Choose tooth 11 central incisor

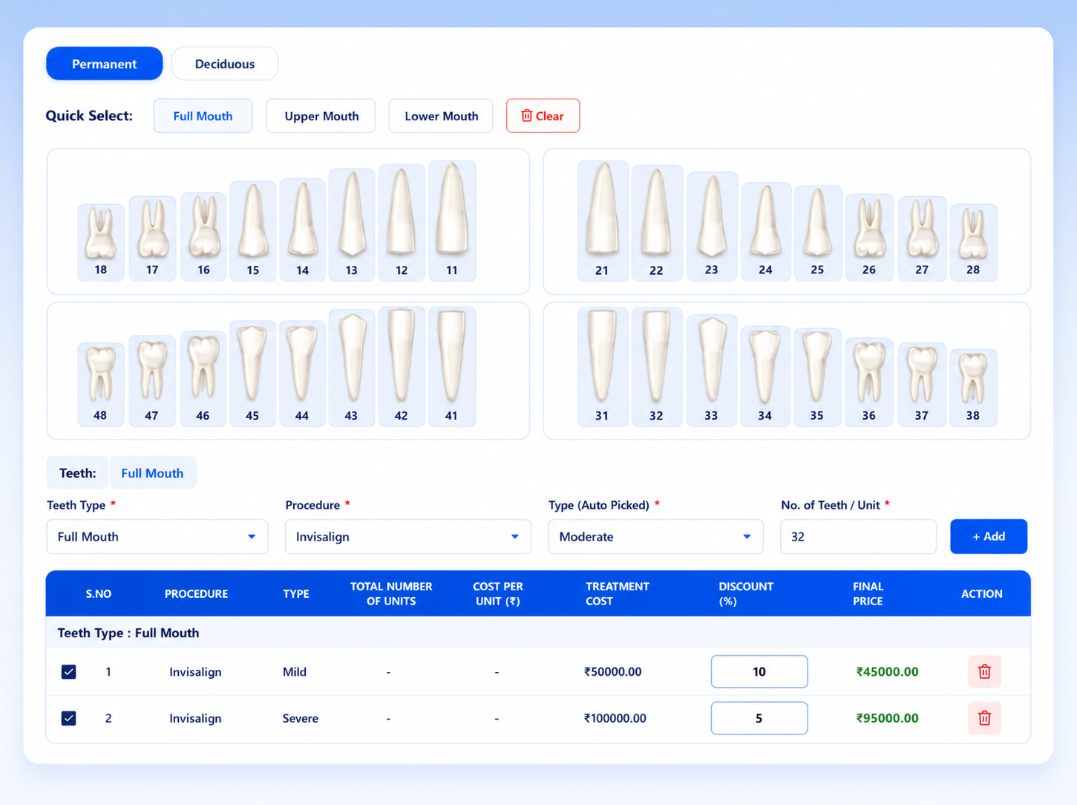point(452,221)
